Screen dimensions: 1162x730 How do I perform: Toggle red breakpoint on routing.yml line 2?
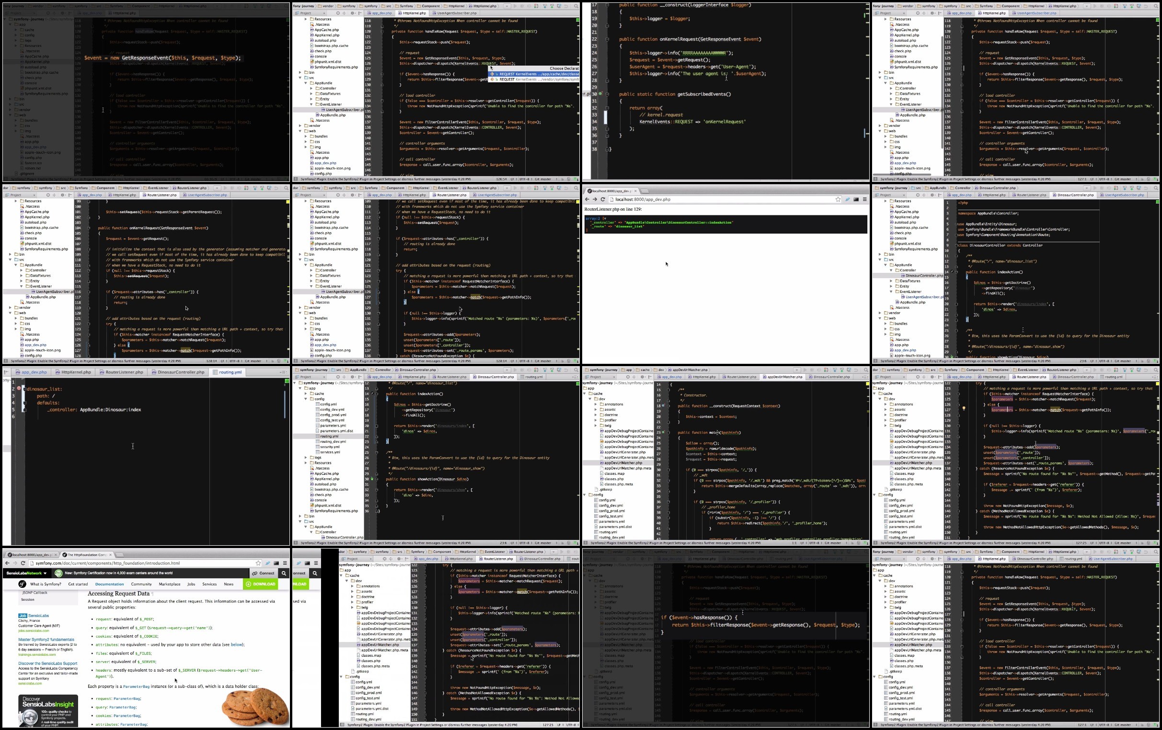tap(19, 388)
